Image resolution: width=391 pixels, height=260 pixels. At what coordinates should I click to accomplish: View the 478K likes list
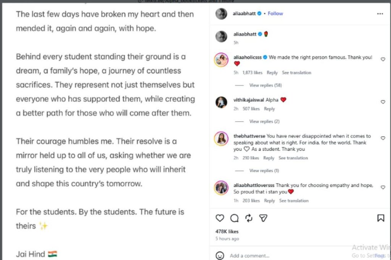[x=227, y=231]
